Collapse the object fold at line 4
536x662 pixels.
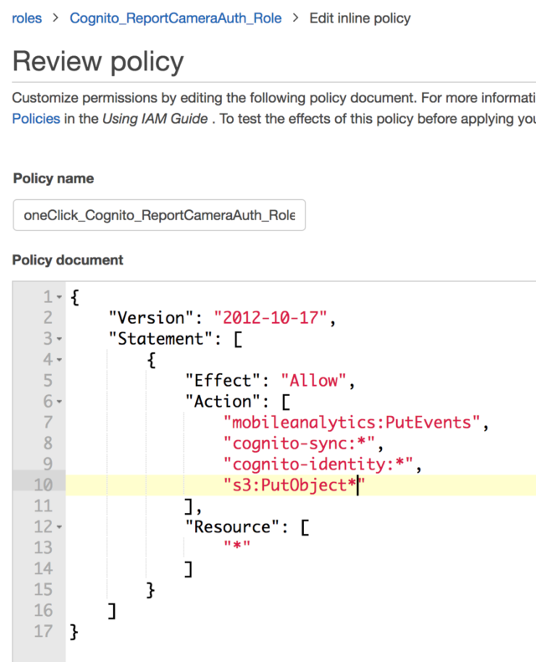59,360
